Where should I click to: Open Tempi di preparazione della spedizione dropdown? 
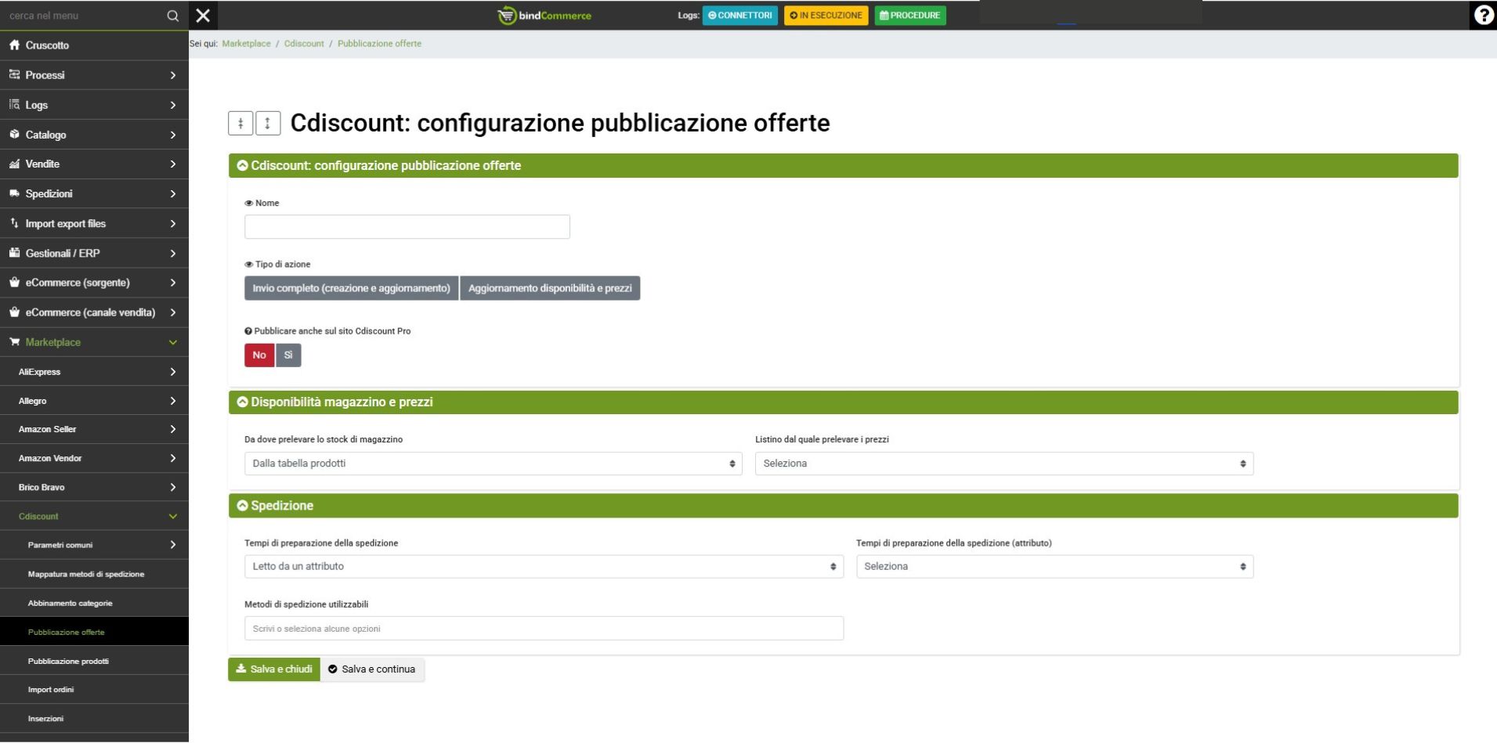click(x=544, y=567)
